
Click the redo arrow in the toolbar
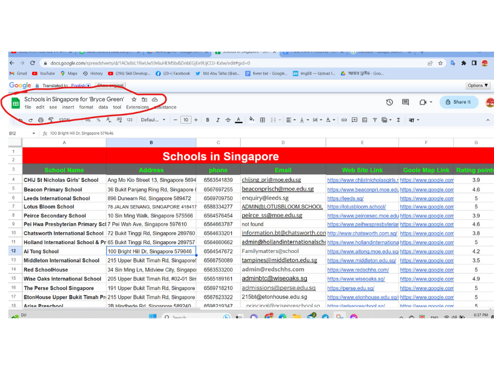click(31, 120)
